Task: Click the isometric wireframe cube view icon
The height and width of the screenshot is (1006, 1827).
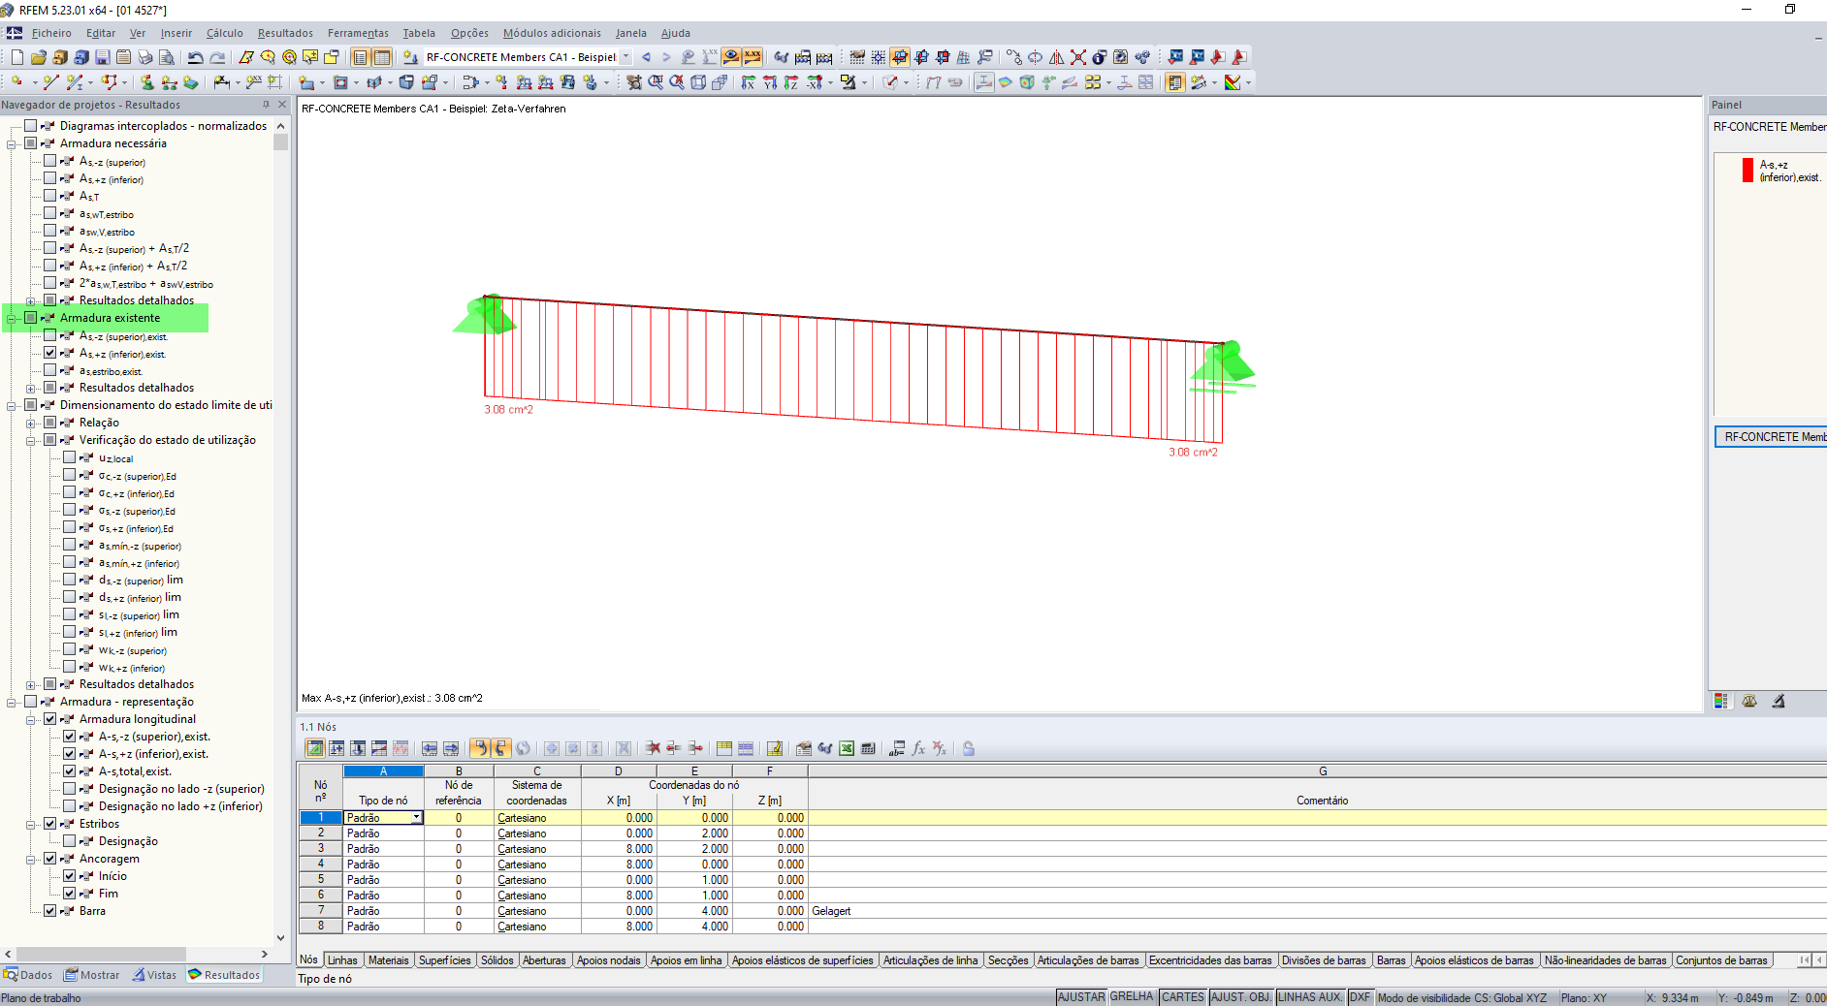Action: 698,82
